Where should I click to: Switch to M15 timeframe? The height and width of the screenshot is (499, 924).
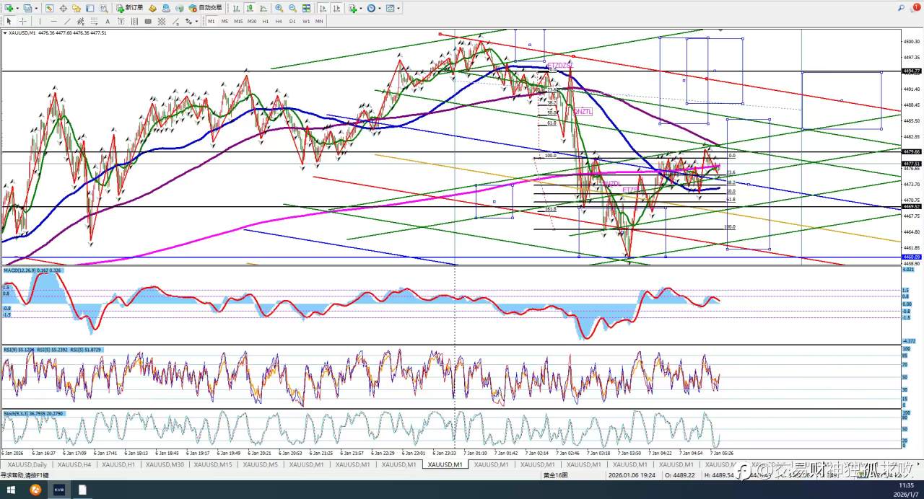click(x=238, y=22)
